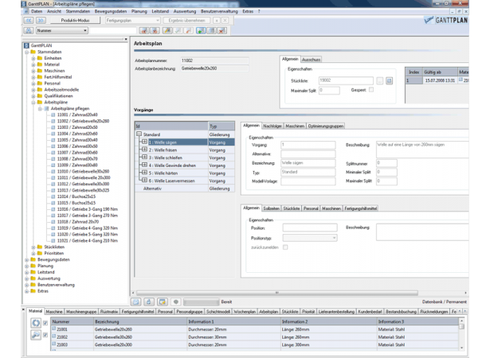The width and height of the screenshot is (490, 358).
Task: Select '11016 / Getriebe 3-Gang 190 Nm' tree item
Action: [88, 209]
